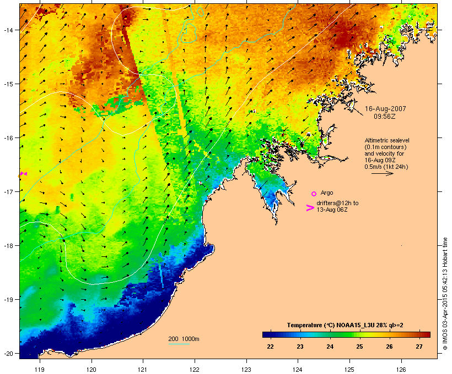This screenshot has width=452, height=374.
Task: Click the IMOS copyright timestamp vertical text
Action: click(x=445, y=294)
